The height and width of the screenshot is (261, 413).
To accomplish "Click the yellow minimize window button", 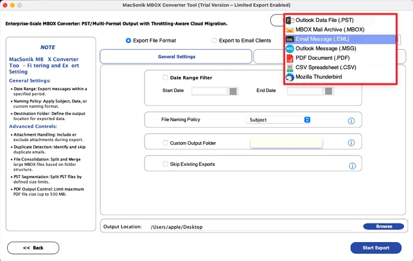I will coord(12,5).
